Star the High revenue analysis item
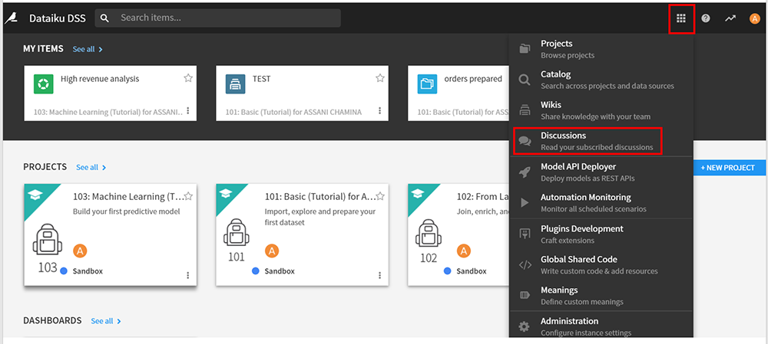Screen dimensions: 768x344 (188, 78)
